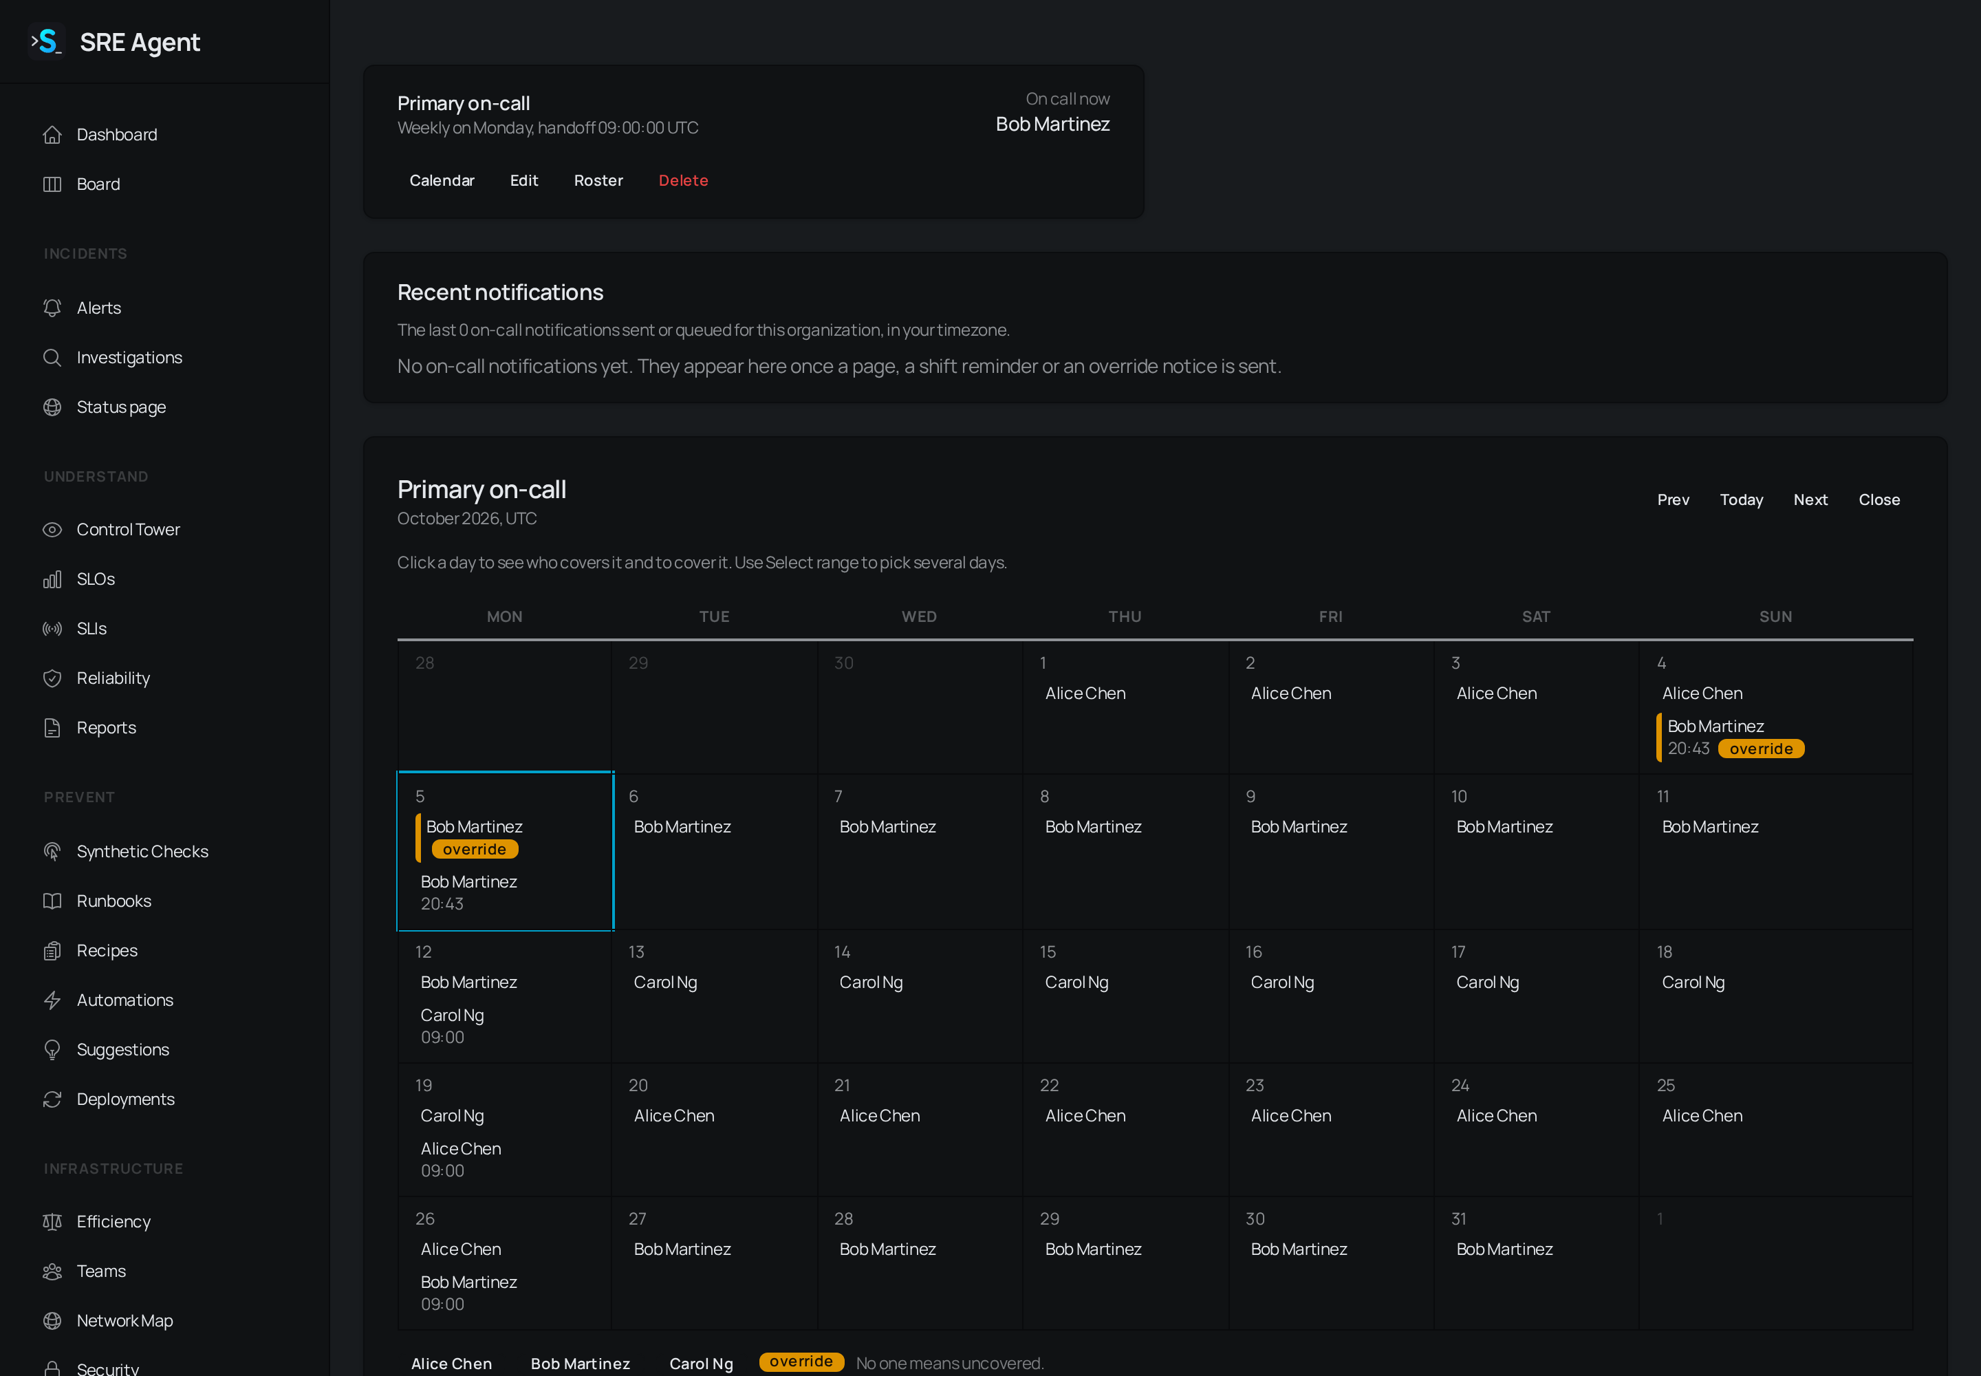Click the Teams people icon

click(52, 1271)
